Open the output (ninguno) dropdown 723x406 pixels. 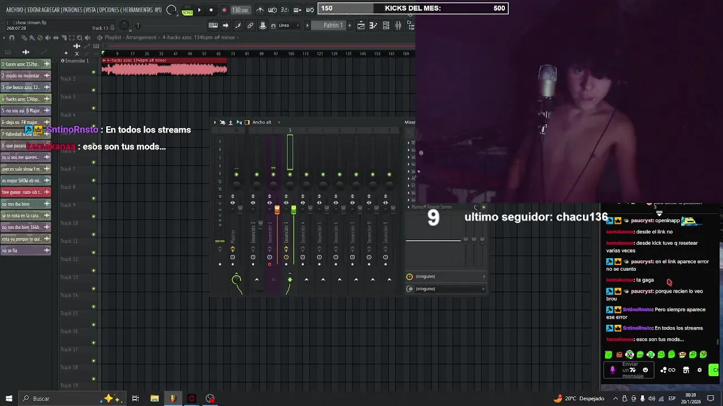coord(446,289)
